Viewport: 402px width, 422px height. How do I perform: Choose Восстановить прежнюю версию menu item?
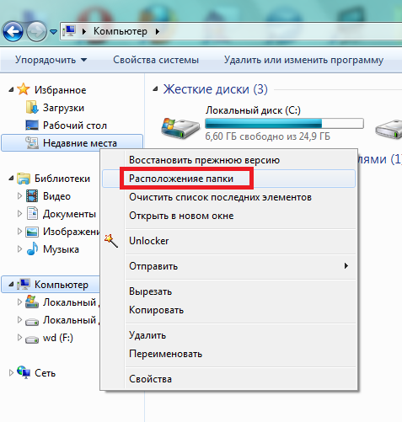point(229,160)
